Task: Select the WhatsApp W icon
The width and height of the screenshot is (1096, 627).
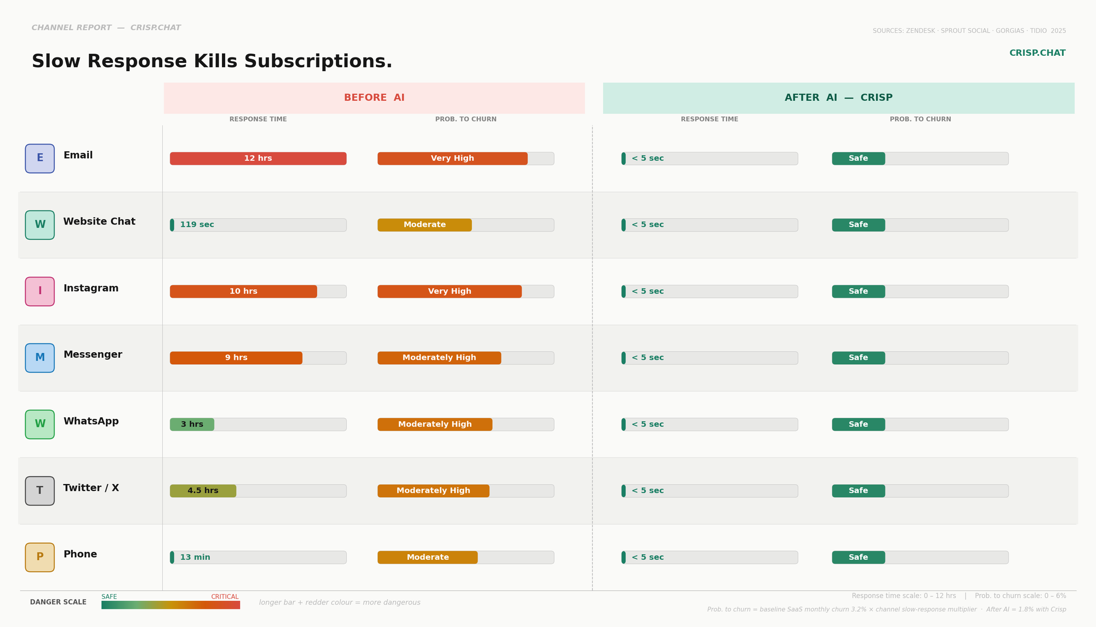Action: click(39, 424)
